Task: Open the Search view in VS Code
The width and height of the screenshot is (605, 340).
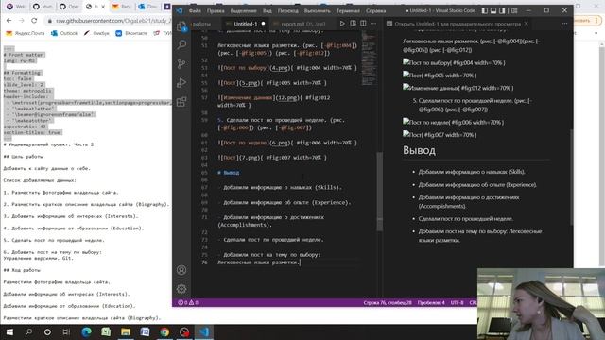Action: 181,44
